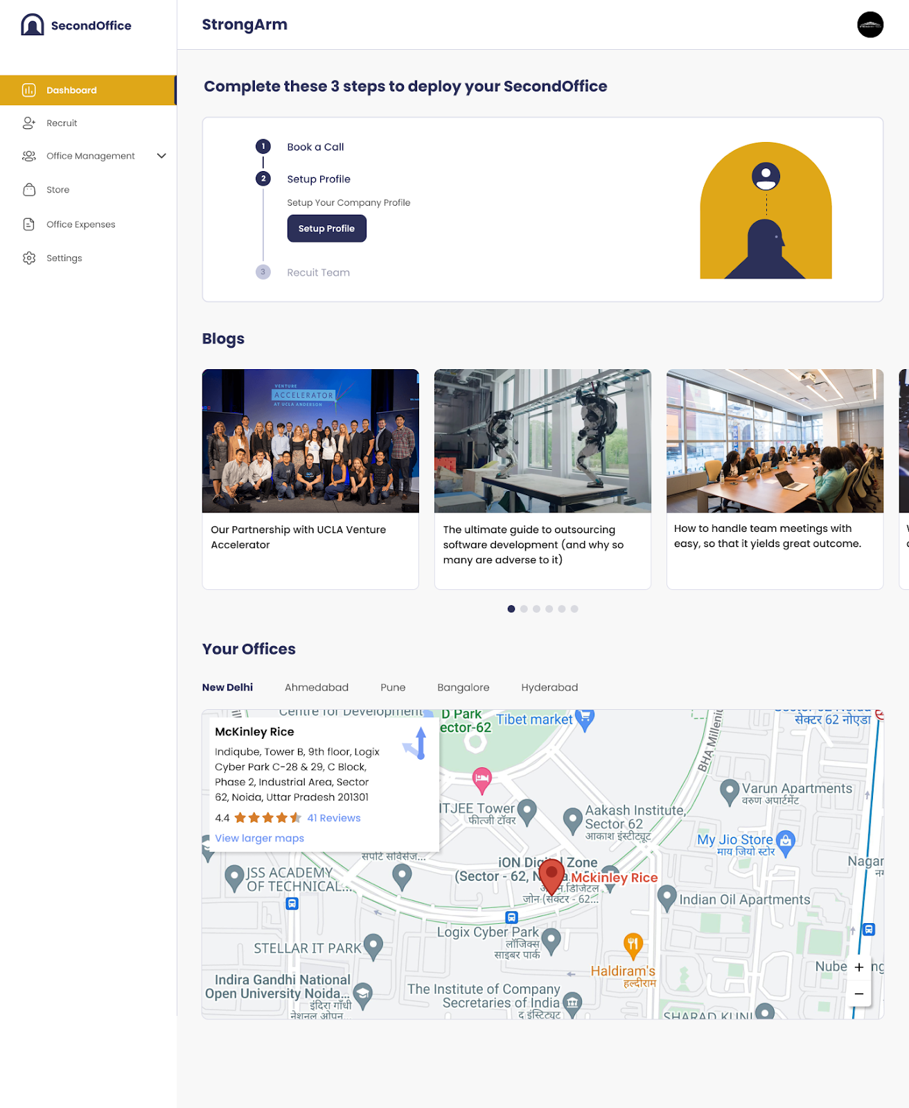909x1108 pixels.
Task: Open the user profile avatar
Action: (870, 25)
